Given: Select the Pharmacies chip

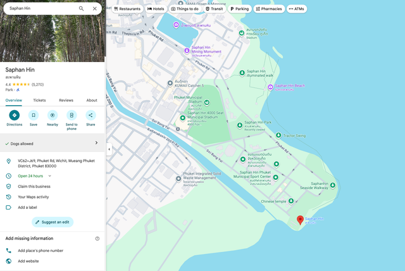Looking at the screenshot, I should [x=269, y=9].
